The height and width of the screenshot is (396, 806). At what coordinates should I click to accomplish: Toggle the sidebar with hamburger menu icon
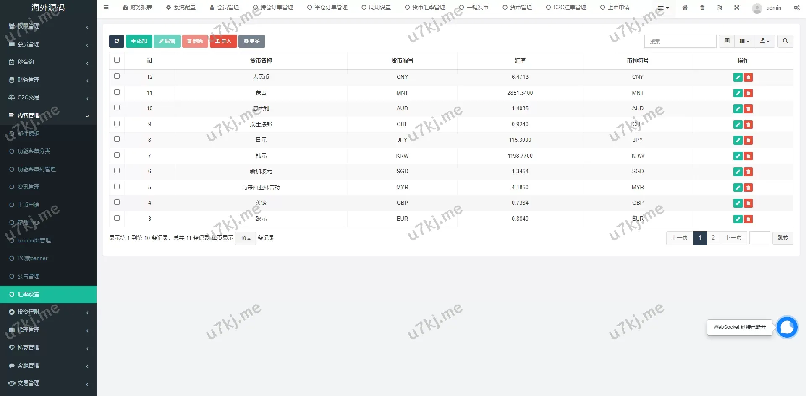click(x=106, y=8)
